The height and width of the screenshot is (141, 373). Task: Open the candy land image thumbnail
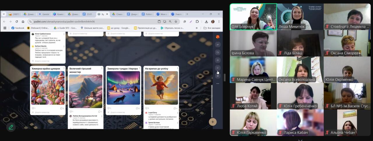[48, 88]
